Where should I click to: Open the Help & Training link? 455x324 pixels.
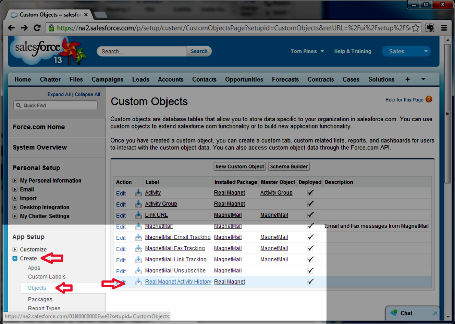pyautogui.click(x=353, y=51)
